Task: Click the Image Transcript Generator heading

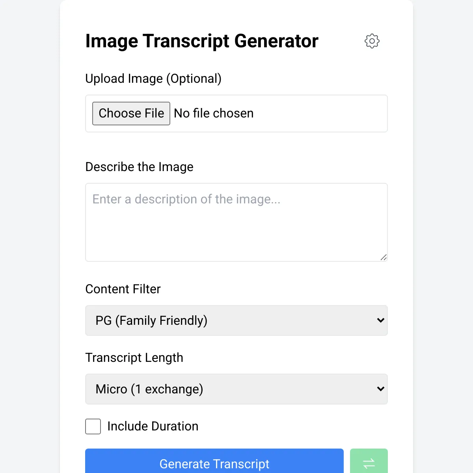Action: coord(202,41)
